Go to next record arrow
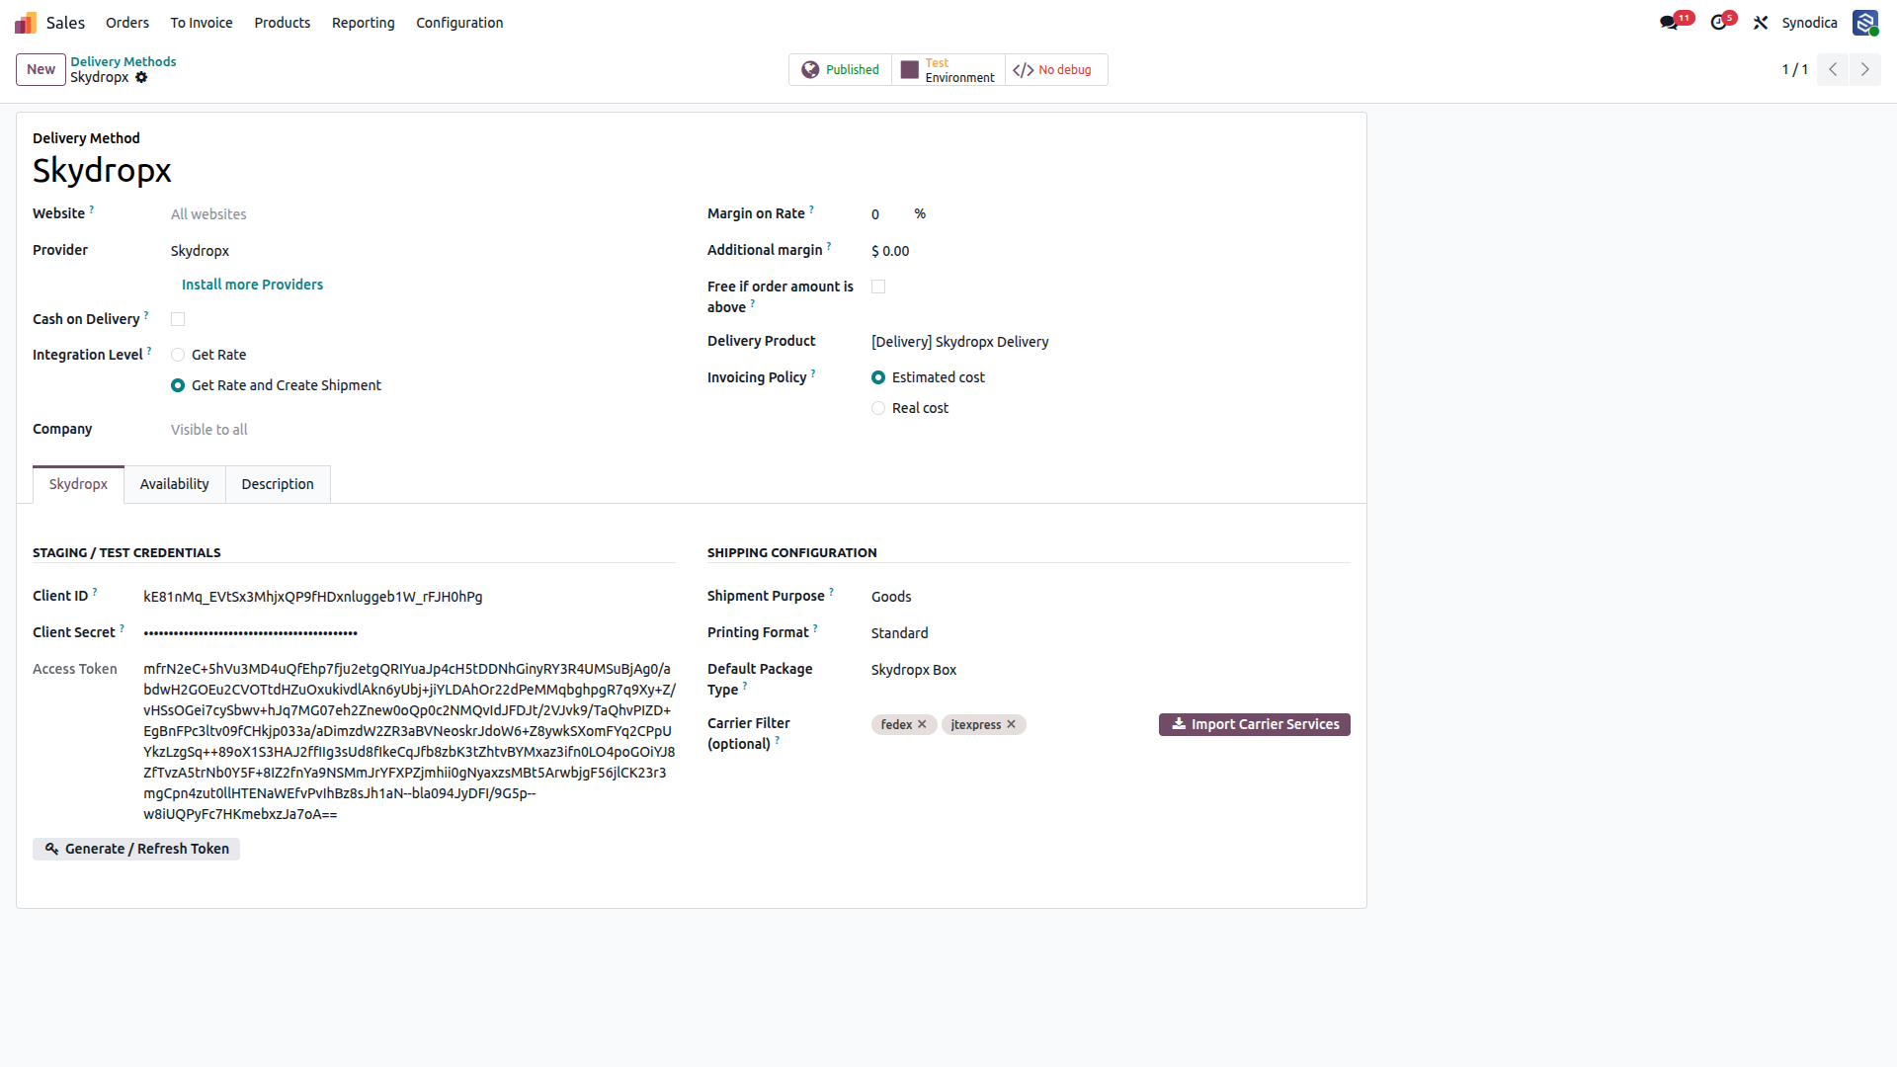This screenshot has height=1067, width=1897. point(1865,69)
